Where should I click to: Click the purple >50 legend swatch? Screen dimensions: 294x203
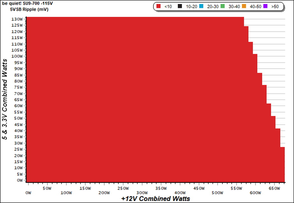[265, 6]
